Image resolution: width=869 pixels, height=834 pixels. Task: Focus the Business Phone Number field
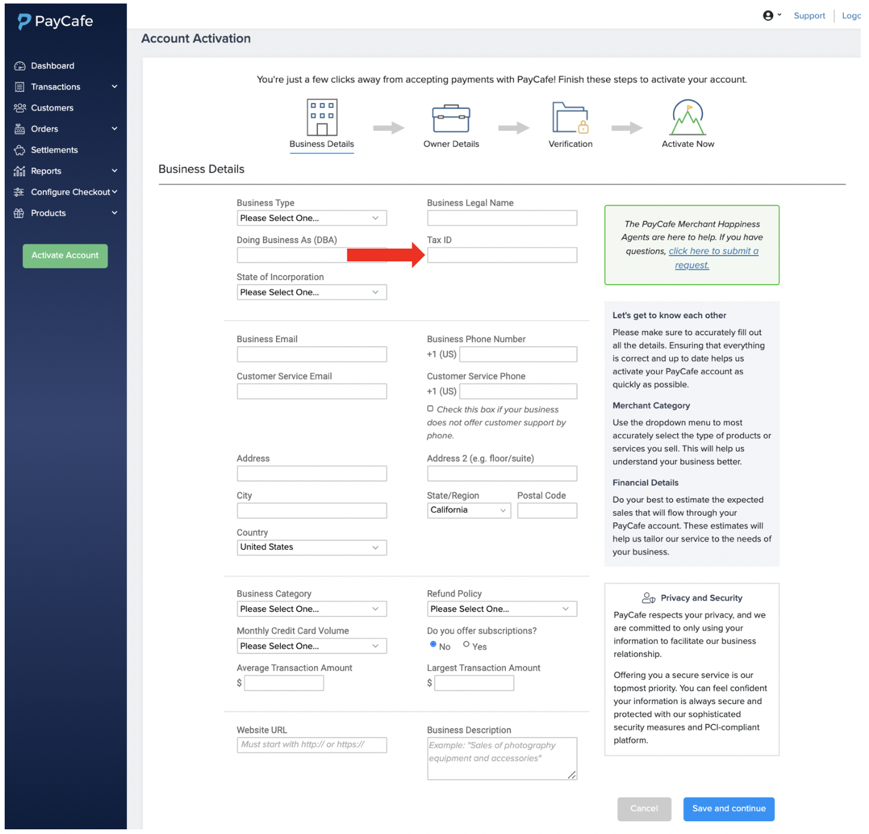tap(519, 355)
